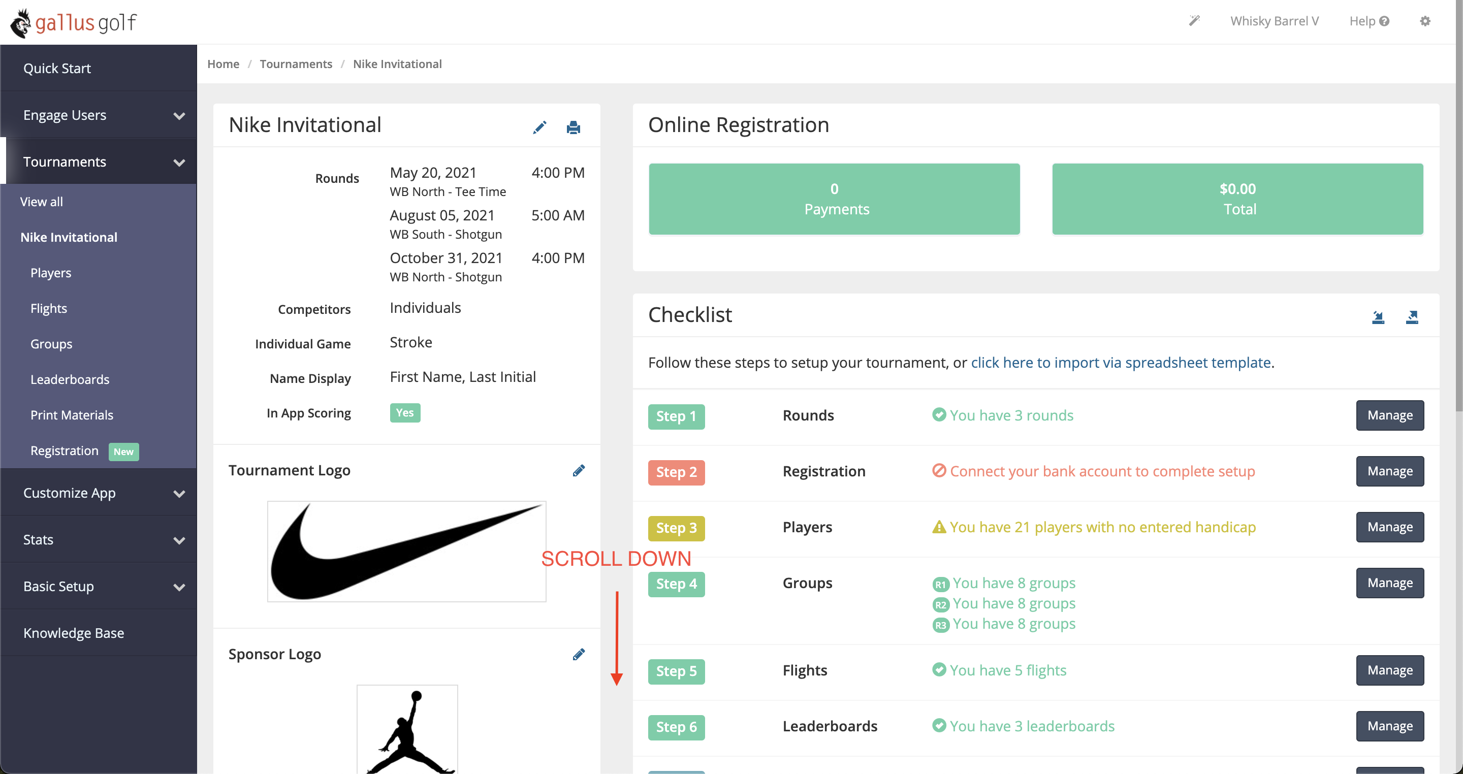The width and height of the screenshot is (1463, 774).
Task: Open the settings gear icon
Action: point(1425,21)
